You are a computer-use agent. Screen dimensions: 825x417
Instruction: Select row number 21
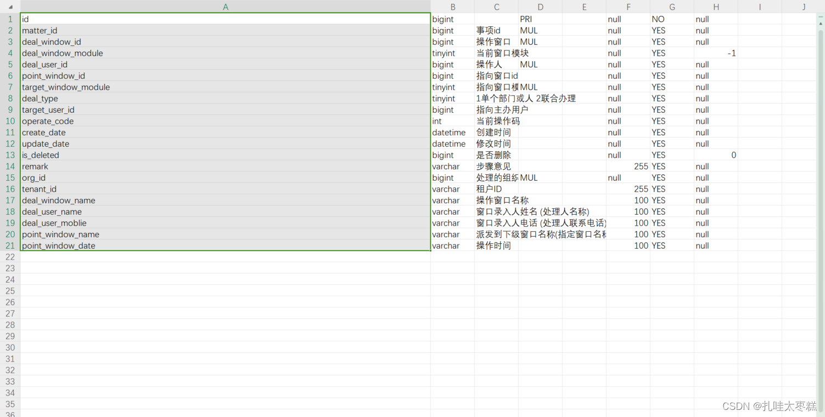tap(10, 245)
